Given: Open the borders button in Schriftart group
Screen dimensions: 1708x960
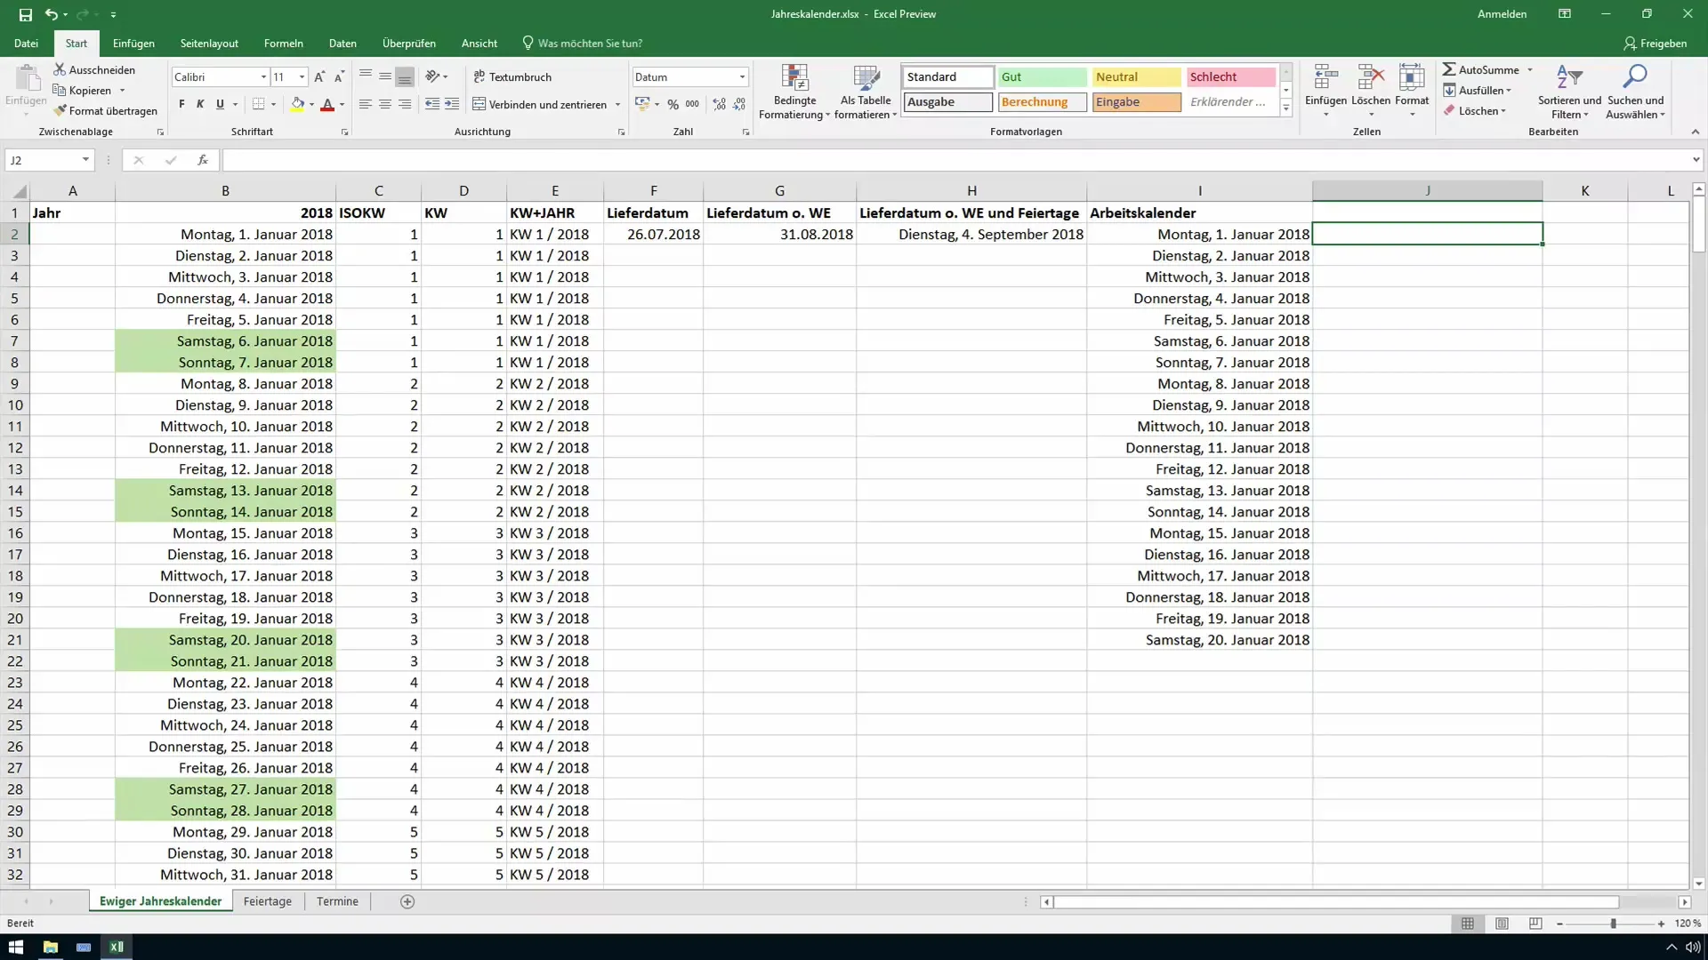Looking at the screenshot, I should coord(258,104).
